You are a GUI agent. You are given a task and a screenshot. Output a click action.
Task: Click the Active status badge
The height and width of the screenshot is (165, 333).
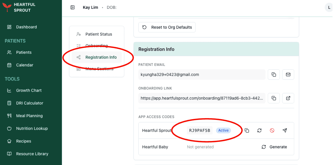click(224, 130)
